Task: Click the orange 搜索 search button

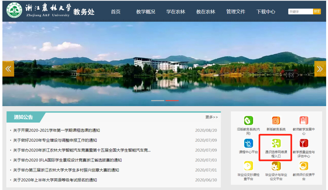Action: [317, 12]
